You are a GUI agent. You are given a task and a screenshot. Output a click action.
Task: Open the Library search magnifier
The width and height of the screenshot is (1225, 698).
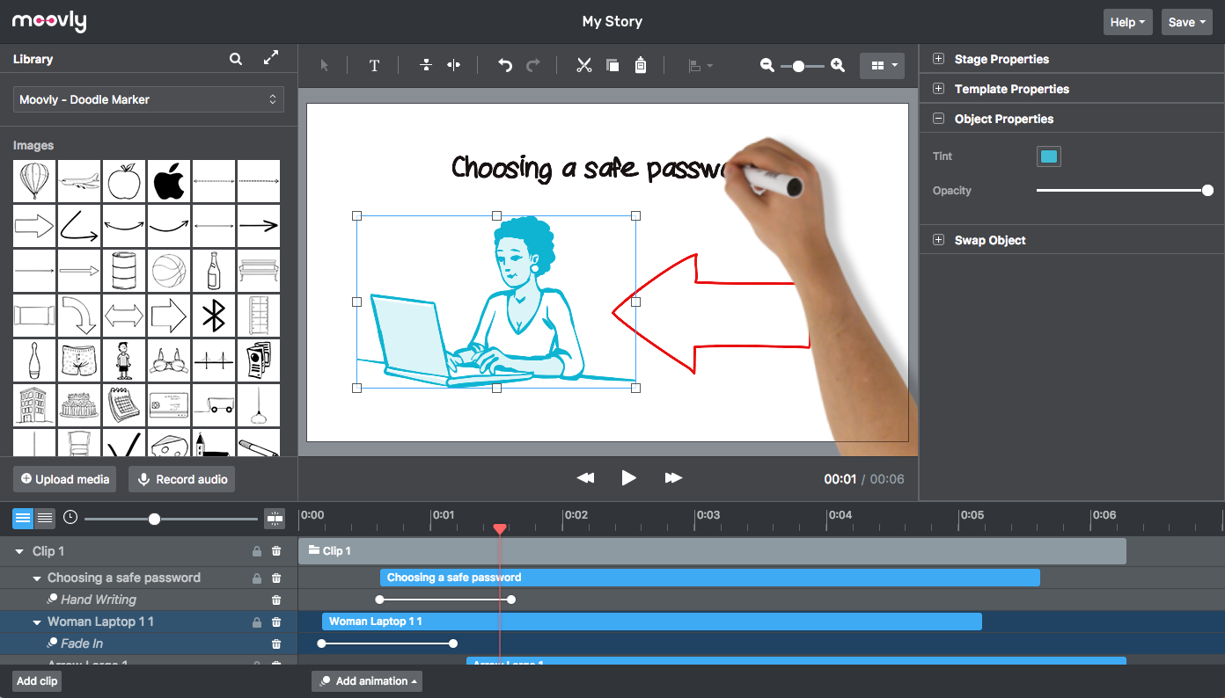(236, 59)
